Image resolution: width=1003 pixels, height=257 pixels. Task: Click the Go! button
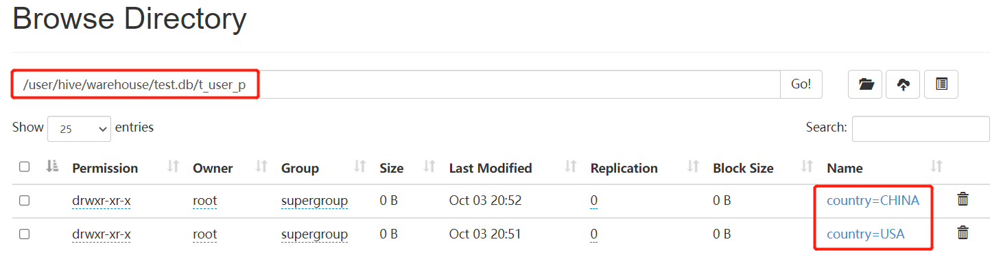(x=801, y=84)
